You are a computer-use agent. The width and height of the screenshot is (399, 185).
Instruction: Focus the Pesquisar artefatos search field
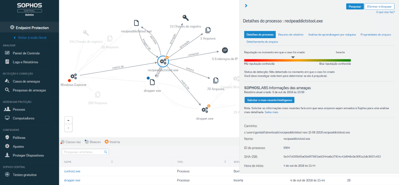tap(85, 152)
